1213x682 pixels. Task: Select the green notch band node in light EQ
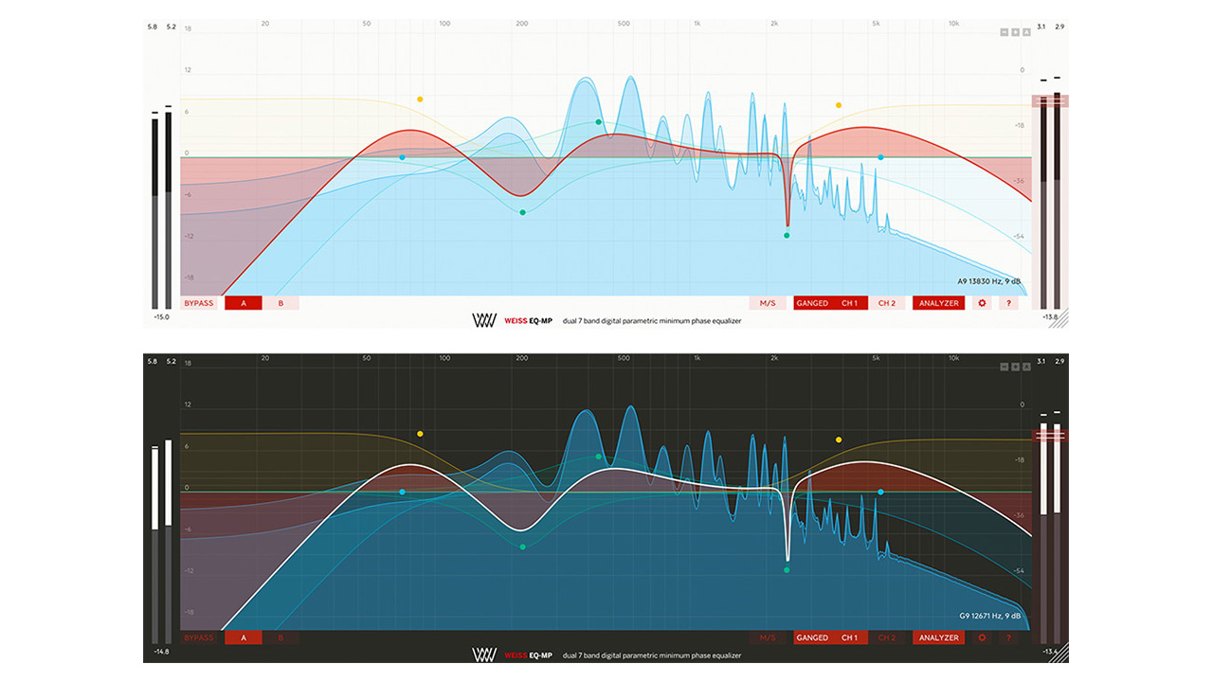pos(787,235)
